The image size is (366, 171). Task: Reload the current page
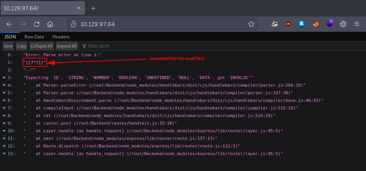click(37, 24)
